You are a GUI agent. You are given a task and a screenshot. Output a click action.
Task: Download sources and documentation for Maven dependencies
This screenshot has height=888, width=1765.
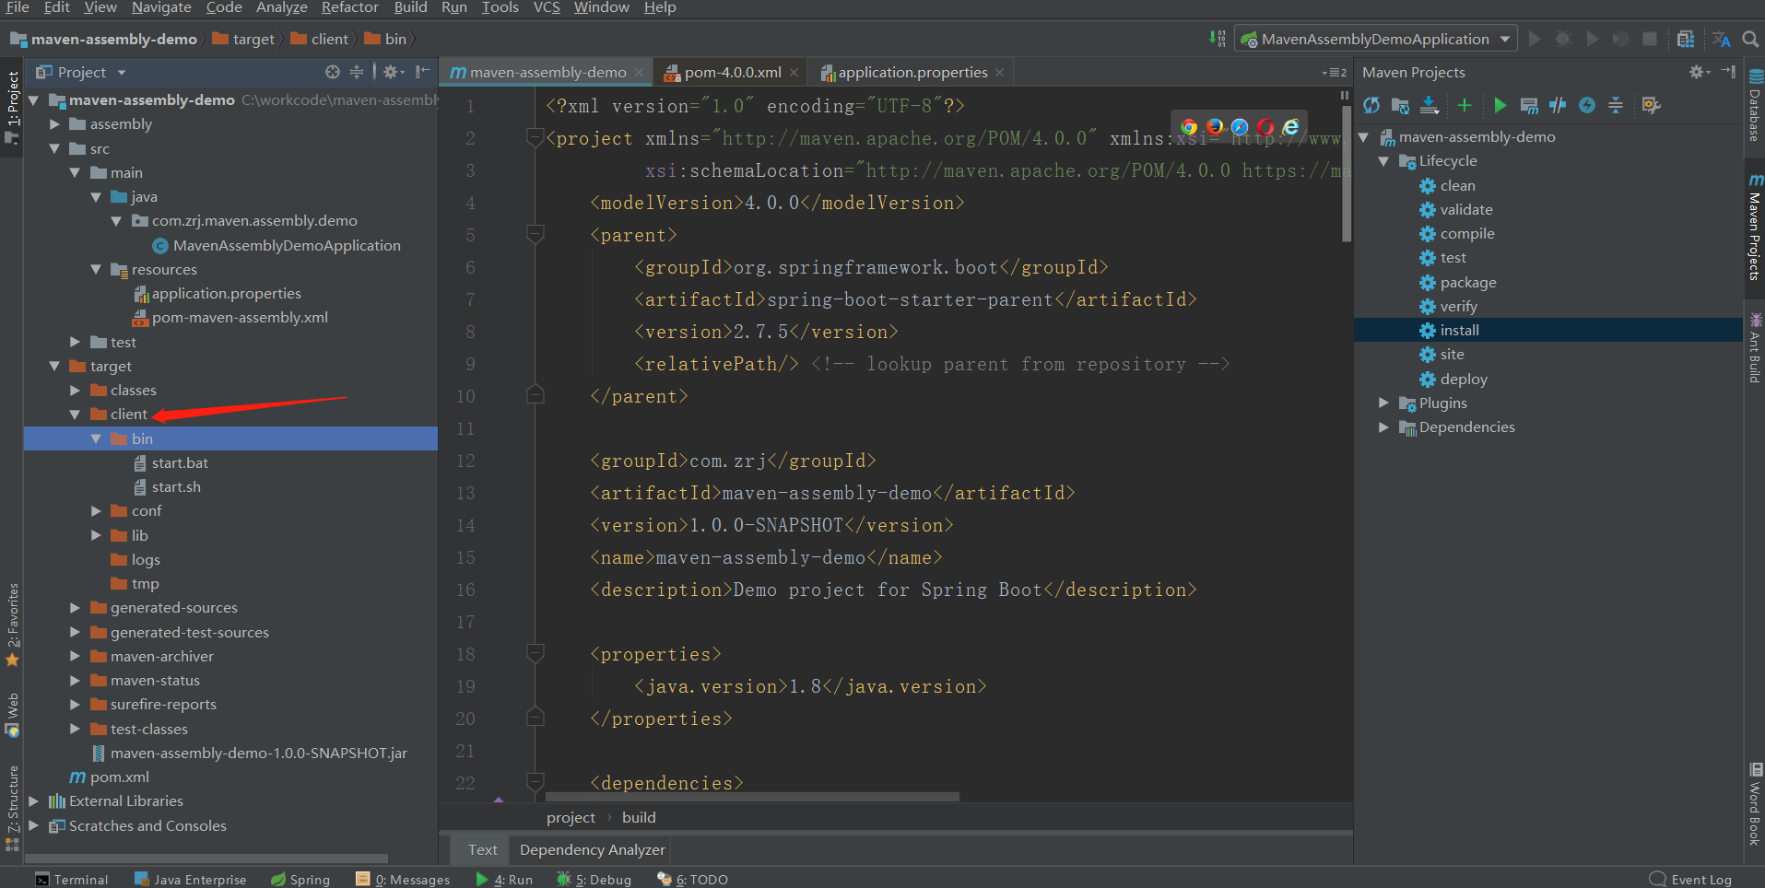pos(1430,105)
